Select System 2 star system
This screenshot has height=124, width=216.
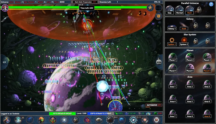[184, 42]
